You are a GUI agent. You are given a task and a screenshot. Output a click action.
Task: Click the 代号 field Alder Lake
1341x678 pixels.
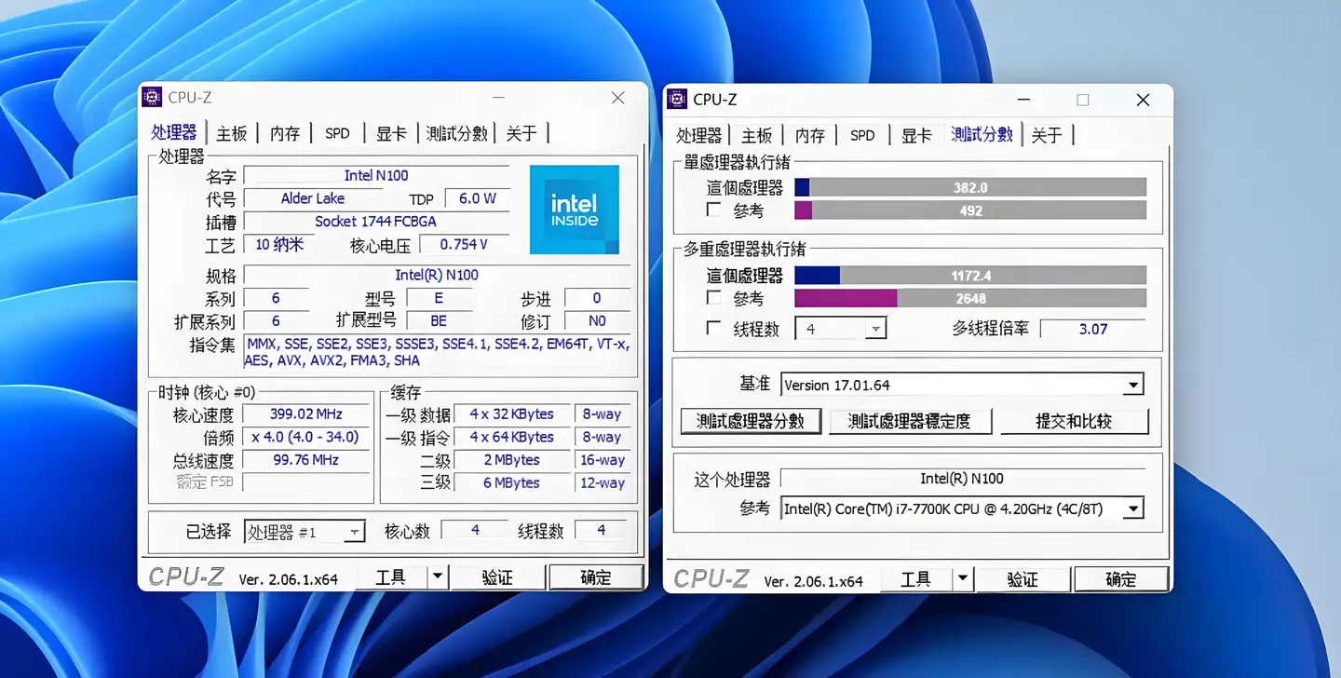313,198
